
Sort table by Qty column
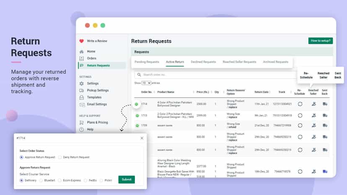216,92
